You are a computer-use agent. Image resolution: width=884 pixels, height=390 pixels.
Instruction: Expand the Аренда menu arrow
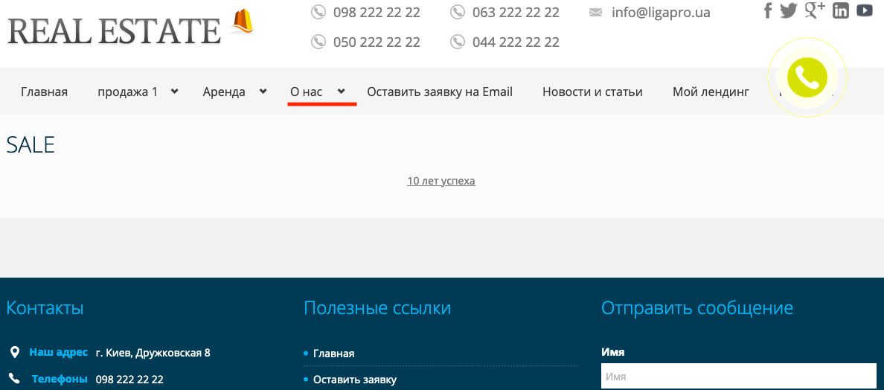coord(263,92)
